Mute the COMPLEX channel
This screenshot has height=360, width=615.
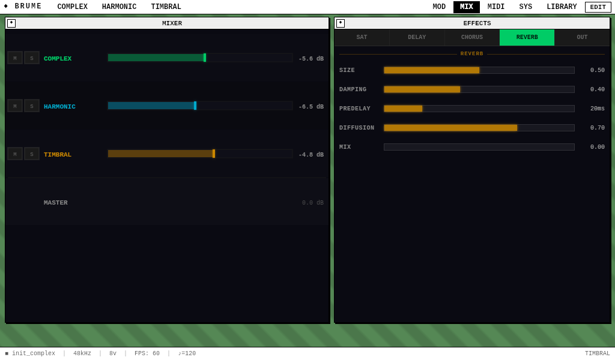(x=15, y=58)
